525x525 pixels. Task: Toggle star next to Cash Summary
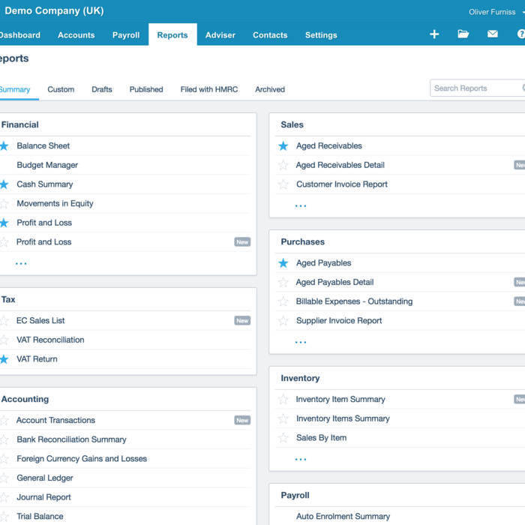point(4,184)
